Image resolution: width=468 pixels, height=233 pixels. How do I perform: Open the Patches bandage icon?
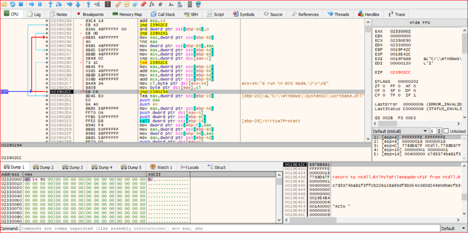[118, 4]
